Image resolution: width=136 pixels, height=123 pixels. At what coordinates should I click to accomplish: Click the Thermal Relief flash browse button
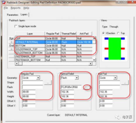(87, 87)
